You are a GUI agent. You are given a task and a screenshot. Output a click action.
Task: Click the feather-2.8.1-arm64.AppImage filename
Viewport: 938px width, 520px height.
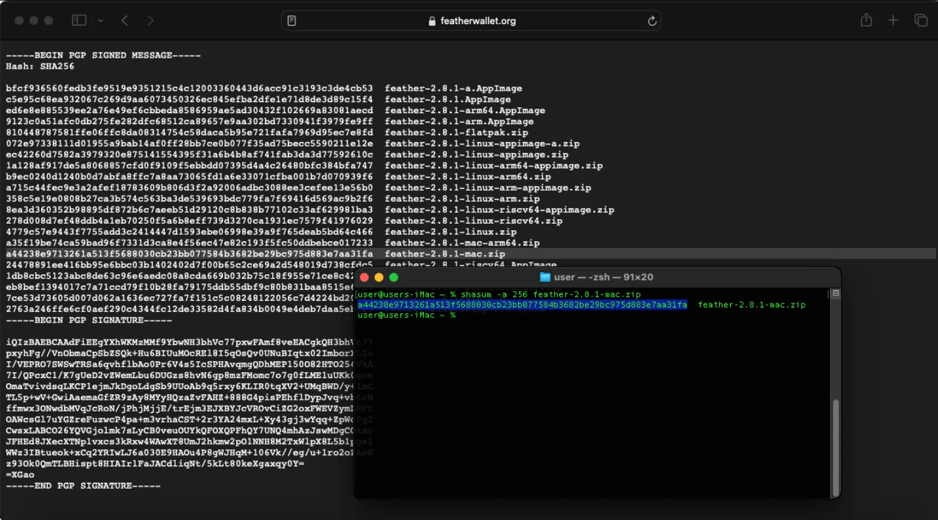(x=464, y=111)
